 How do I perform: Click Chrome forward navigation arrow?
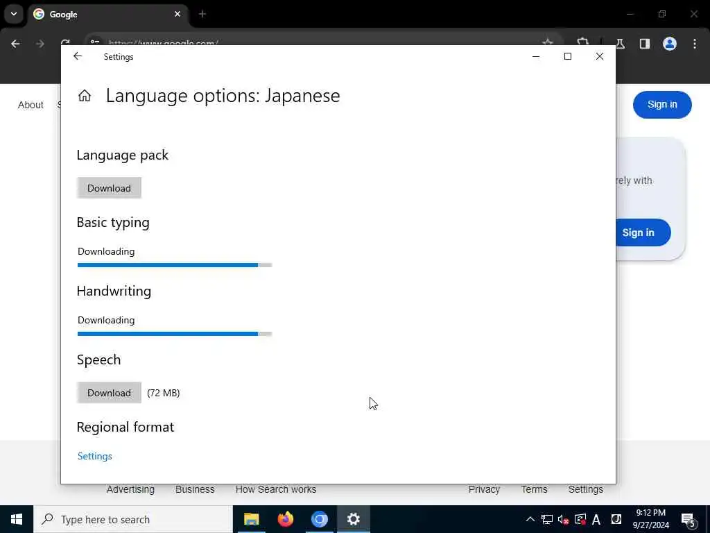pos(40,44)
